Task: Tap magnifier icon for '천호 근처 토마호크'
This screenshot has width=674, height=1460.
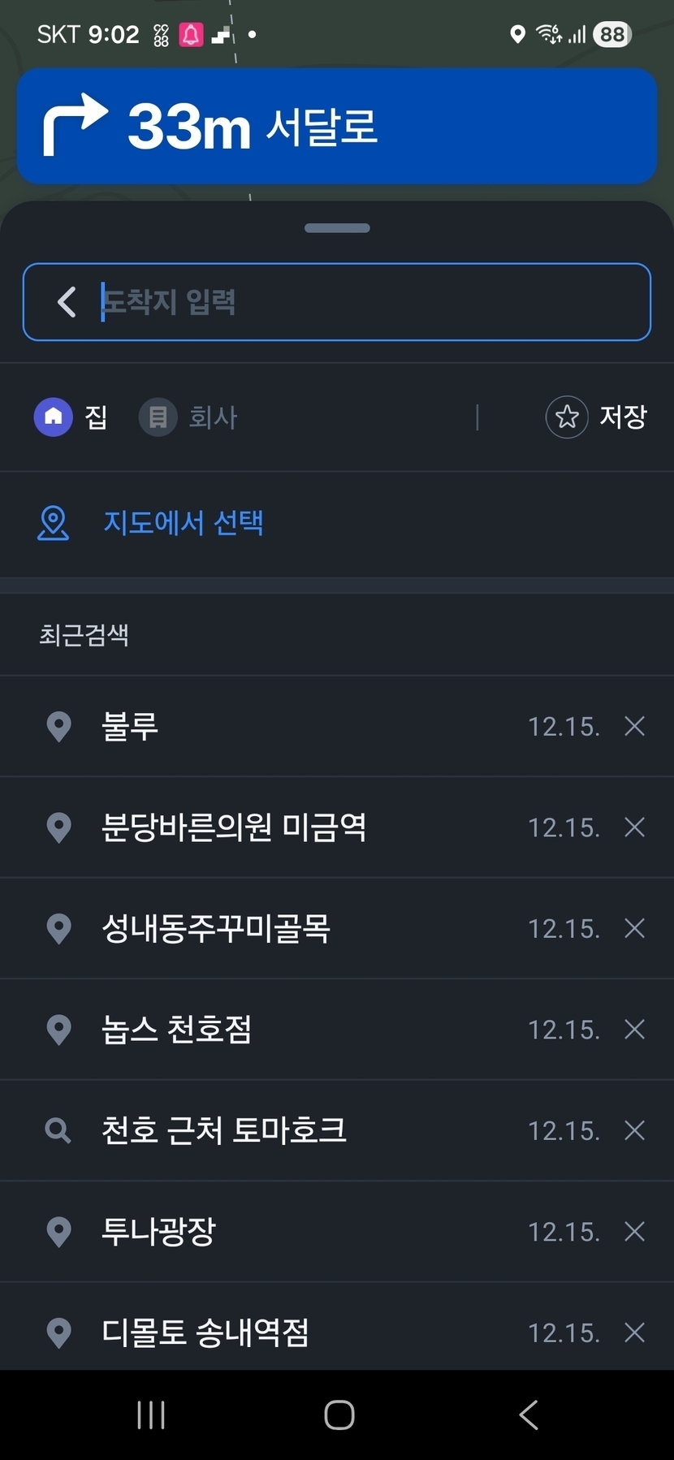Action: 58,1130
